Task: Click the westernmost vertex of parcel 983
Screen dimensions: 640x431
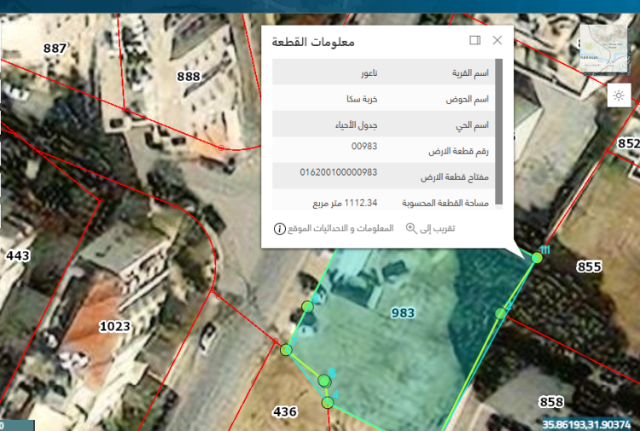Action: tap(286, 350)
